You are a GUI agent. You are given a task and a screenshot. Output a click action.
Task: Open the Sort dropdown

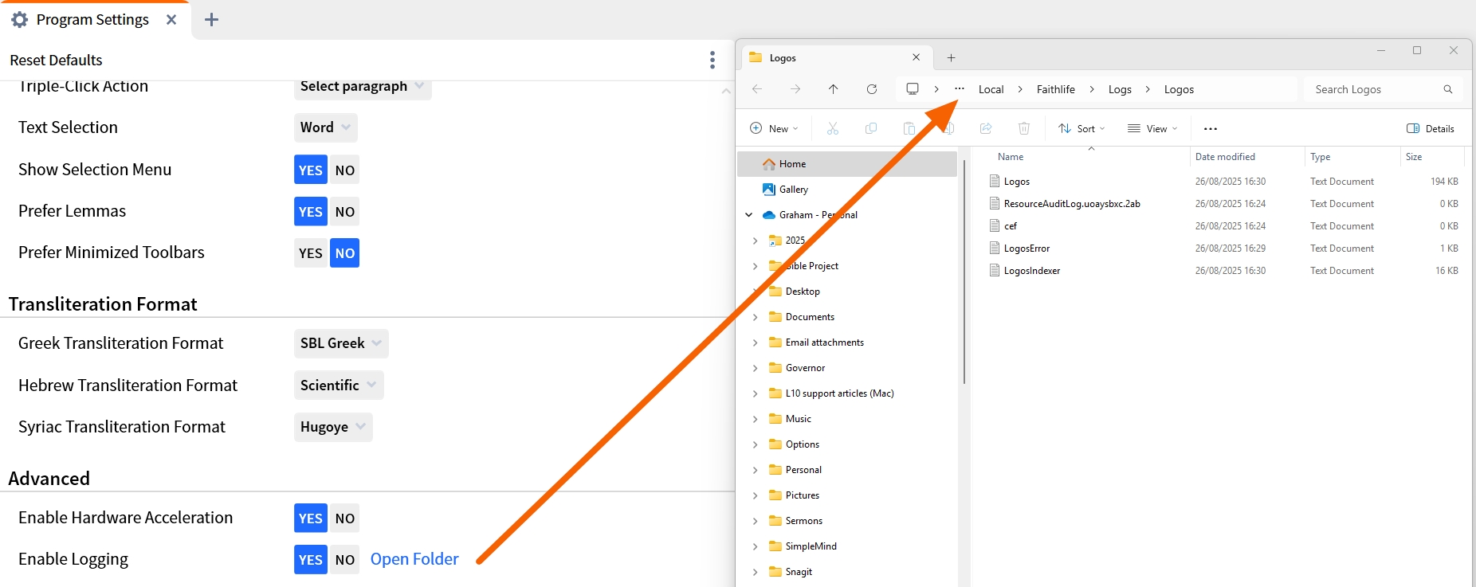[x=1081, y=128]
